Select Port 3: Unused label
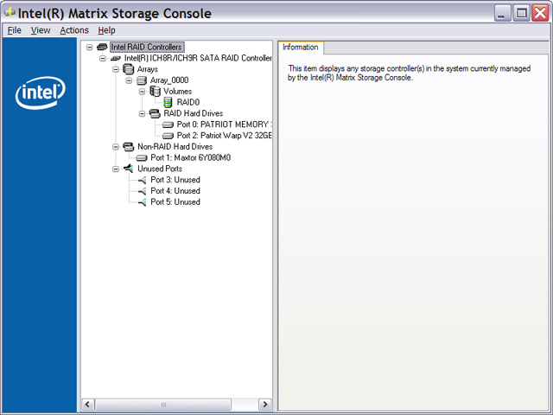 tap(175, 180)
